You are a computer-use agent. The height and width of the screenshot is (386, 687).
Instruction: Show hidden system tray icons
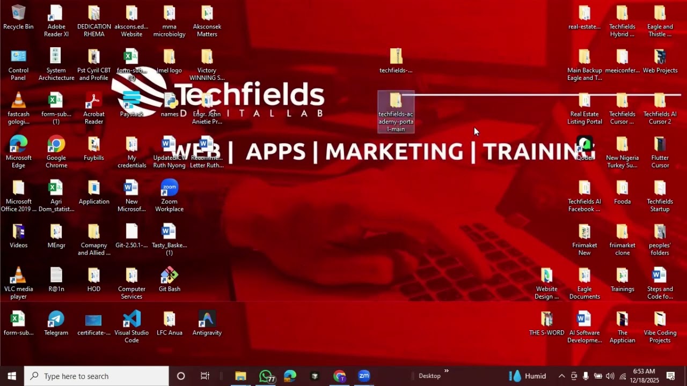pos(561,376)
